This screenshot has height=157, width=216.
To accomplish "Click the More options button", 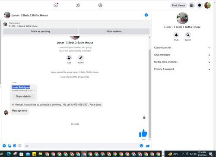I will point(114,31).
